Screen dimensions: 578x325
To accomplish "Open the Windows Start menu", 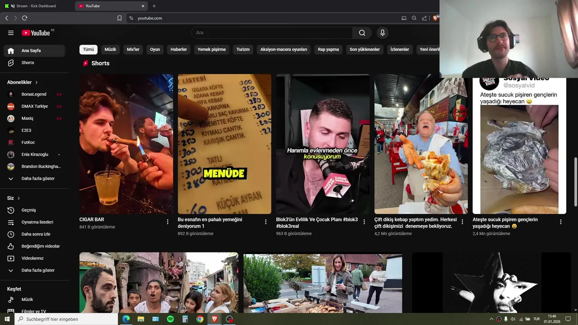I will tap(7, 319).
